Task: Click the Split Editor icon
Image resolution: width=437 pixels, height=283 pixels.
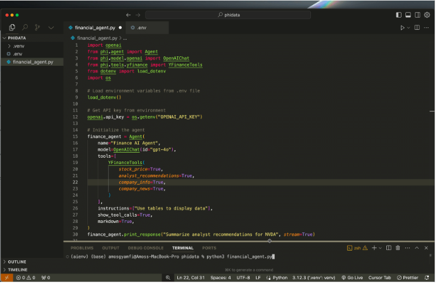Action: [417, 28]
